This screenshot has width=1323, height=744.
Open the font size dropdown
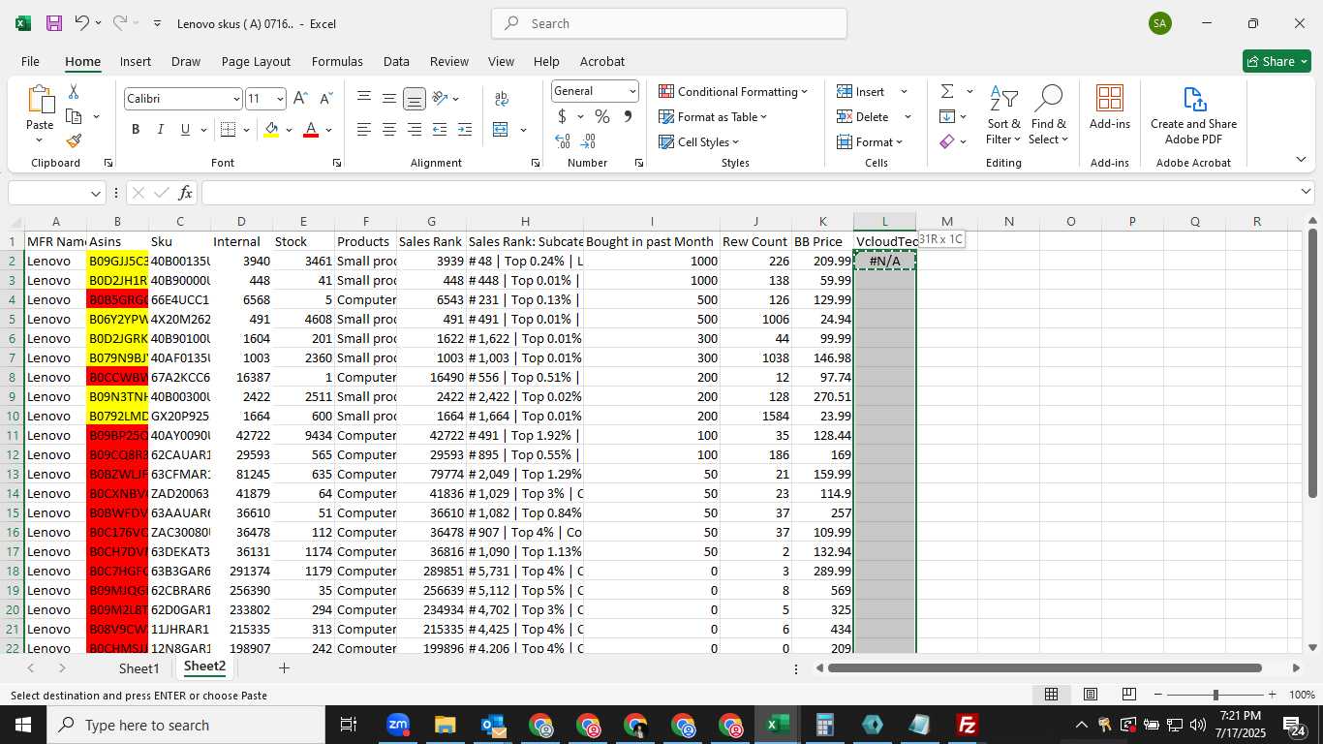[280, 99]
